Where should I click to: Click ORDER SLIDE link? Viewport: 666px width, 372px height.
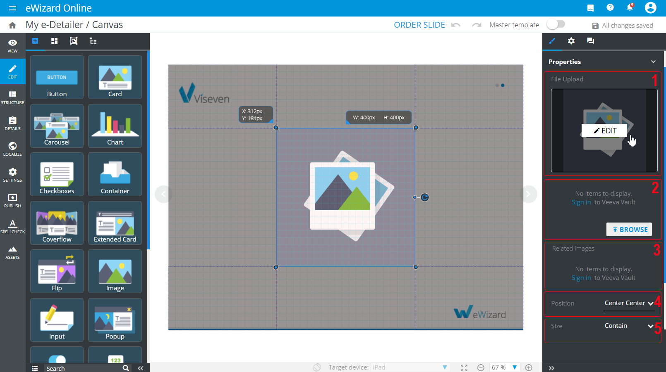click(419, 25)
